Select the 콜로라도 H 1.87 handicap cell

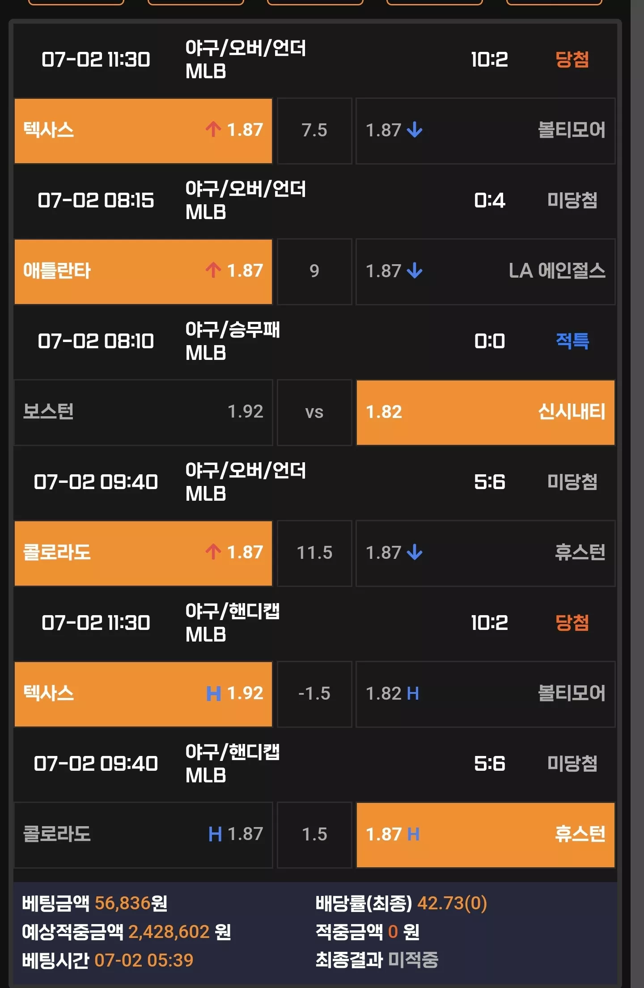pos(144,835)
